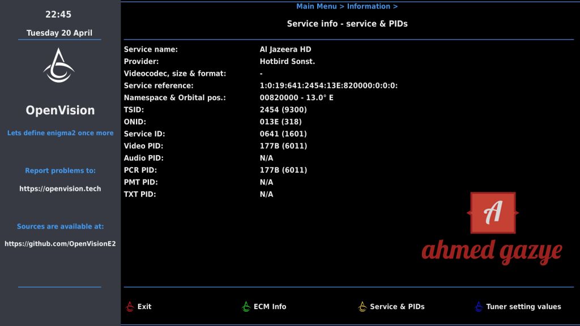Viewport: 580px width, 326px height.
Task: Select the value '1:0:19:641:2454:13E:820000:0:0:0:'
Action: click(x=329, y=86)
